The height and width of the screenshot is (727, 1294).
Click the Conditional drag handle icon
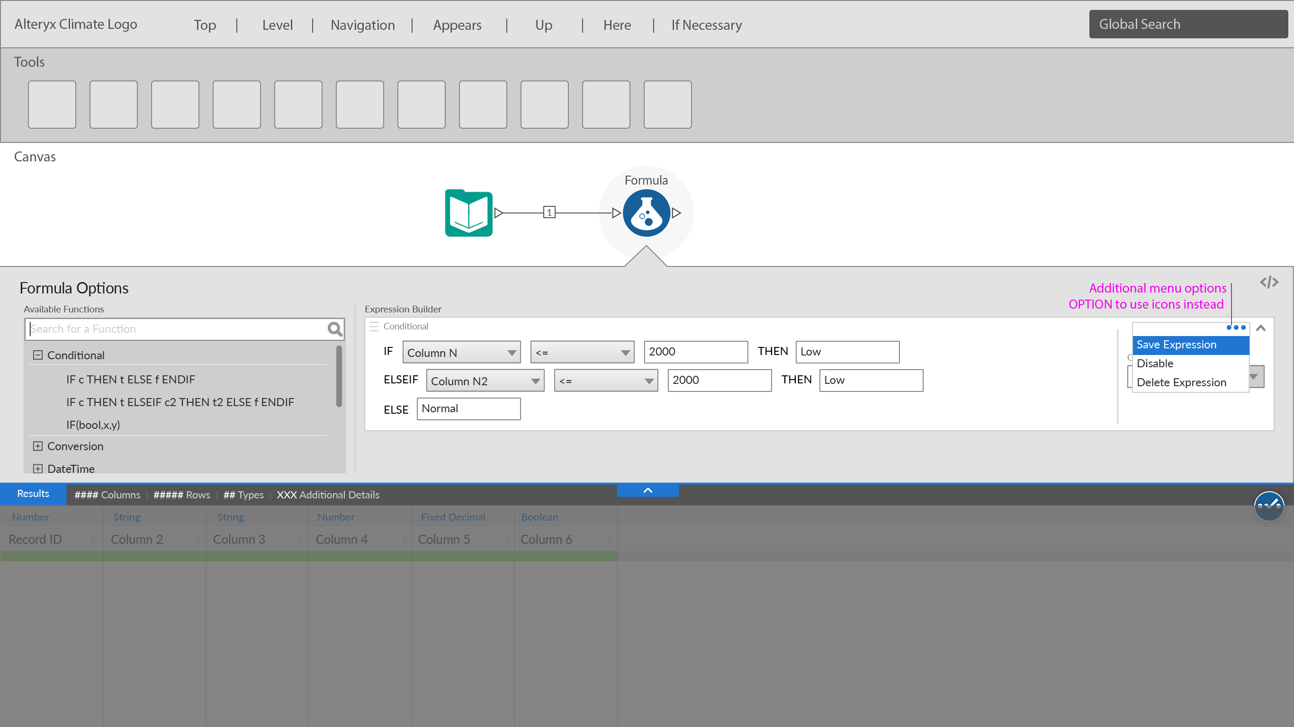pyautogui.click(x=374, y=327)
